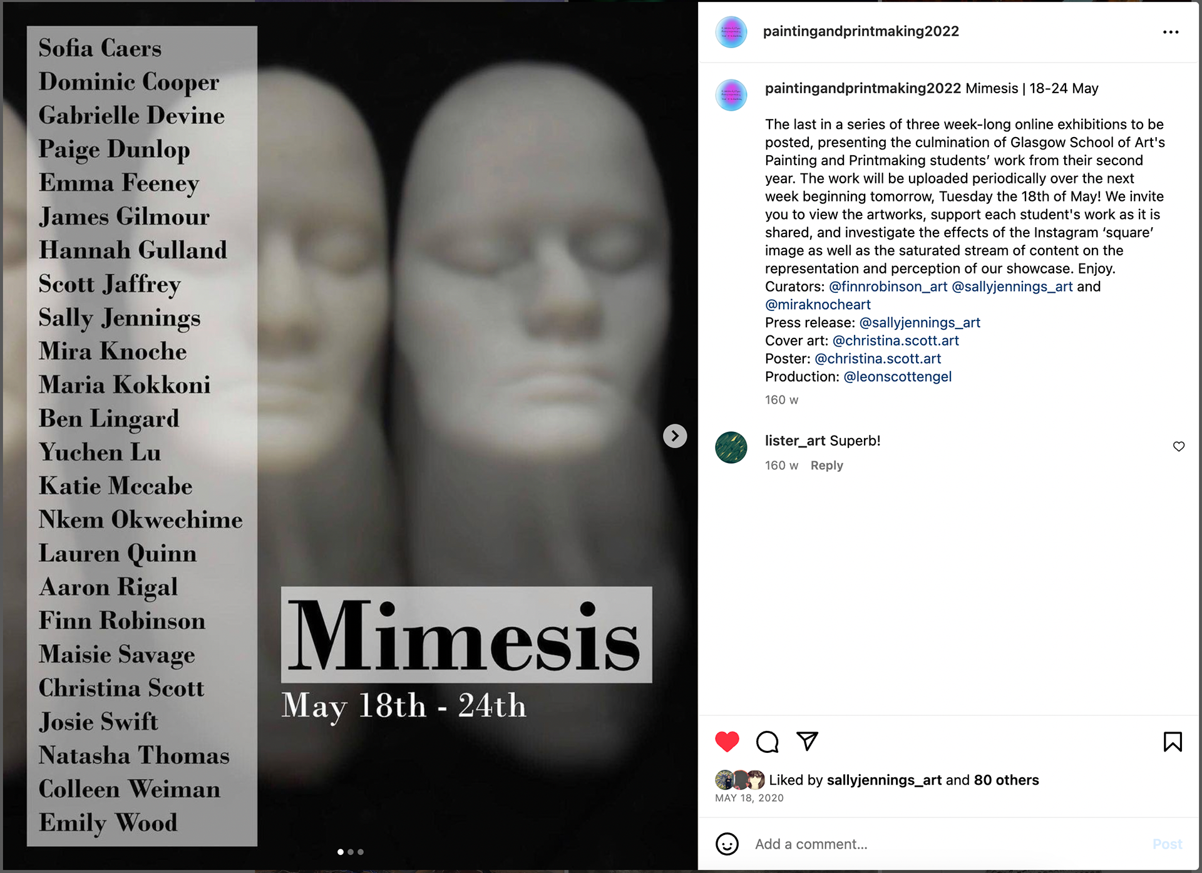Open the comment bubble icon
This screenshot has width=1202, height=873.
click(767, 742)
